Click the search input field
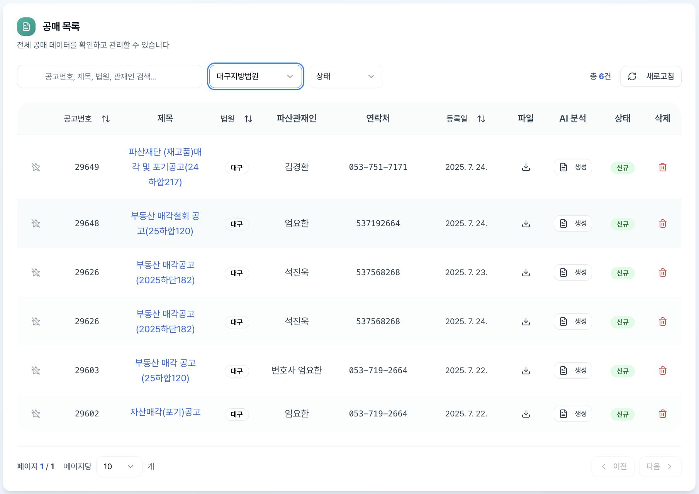 [110, 76]
